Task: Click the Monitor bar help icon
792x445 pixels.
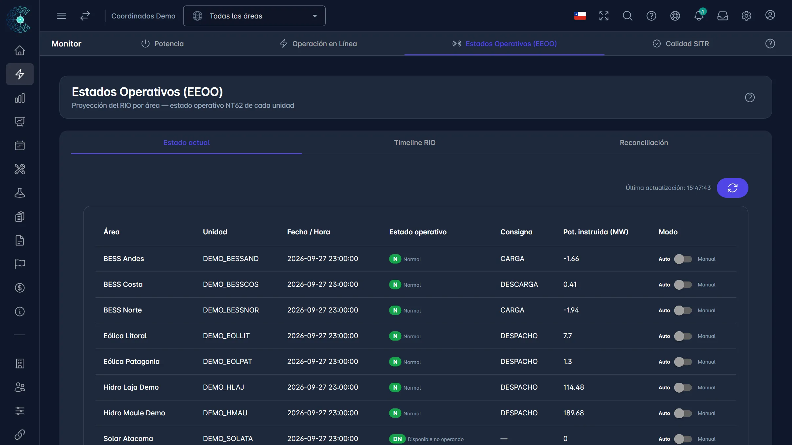Action: click(770, 44)
